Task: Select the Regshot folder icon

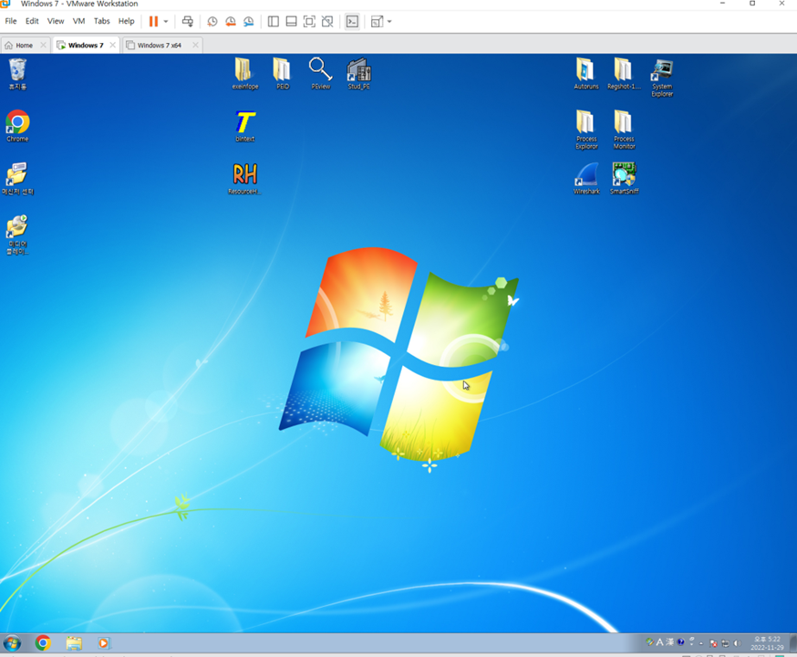Action: [624, 74]
